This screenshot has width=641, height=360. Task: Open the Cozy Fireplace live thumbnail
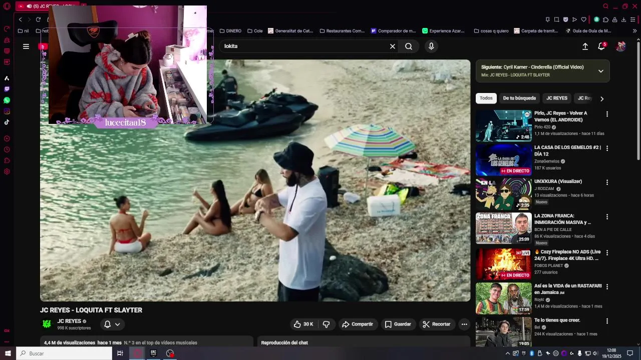[x=503, y=264]
